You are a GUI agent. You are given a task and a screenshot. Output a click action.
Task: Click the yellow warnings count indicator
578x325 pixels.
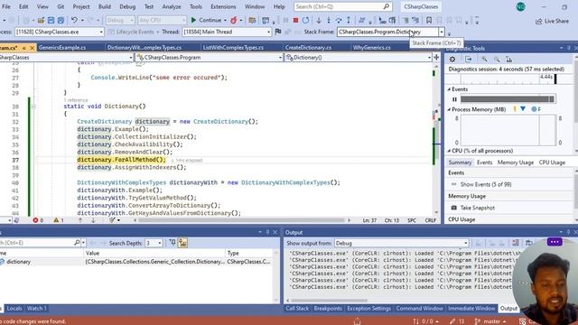pos(59,220)
